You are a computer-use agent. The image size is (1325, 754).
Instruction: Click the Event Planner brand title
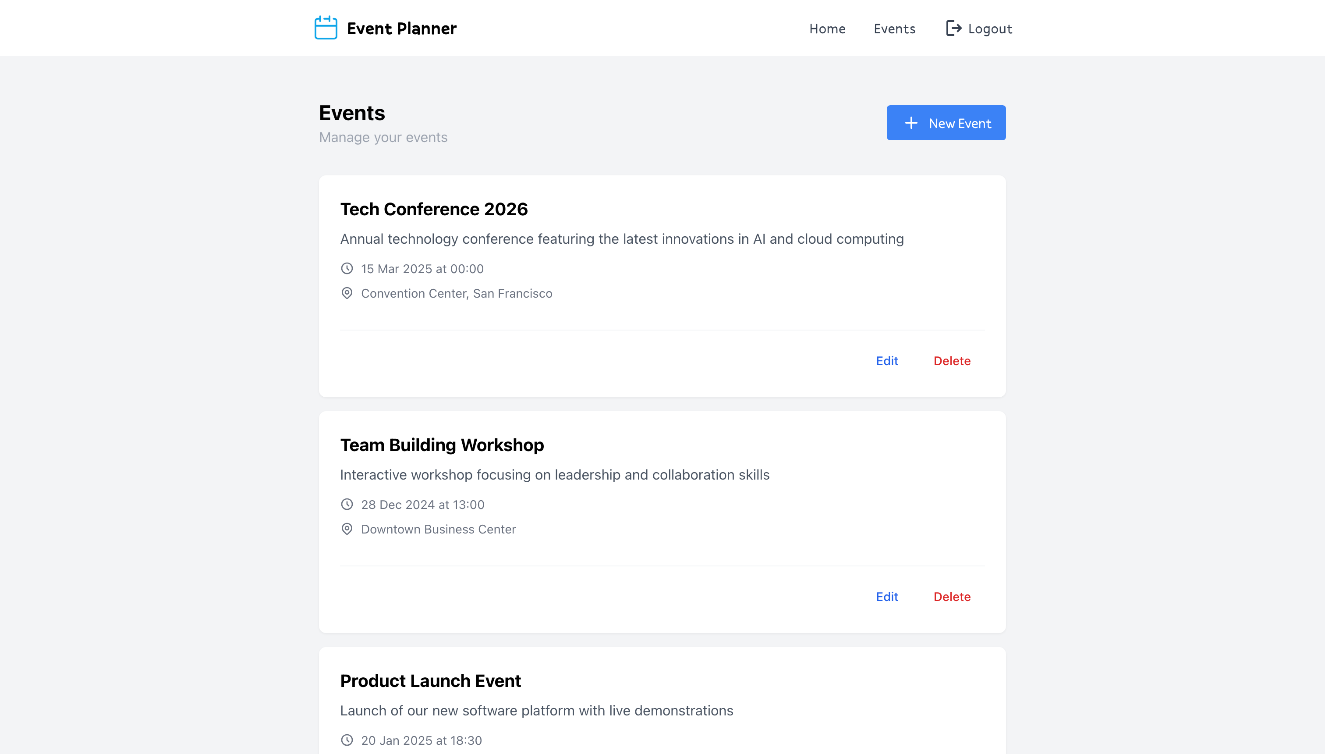[x=402, y=28]
